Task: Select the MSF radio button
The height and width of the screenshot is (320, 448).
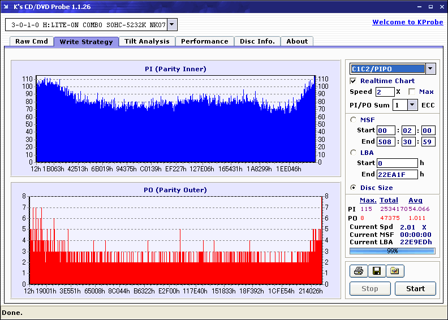Action: pos(354,119)
